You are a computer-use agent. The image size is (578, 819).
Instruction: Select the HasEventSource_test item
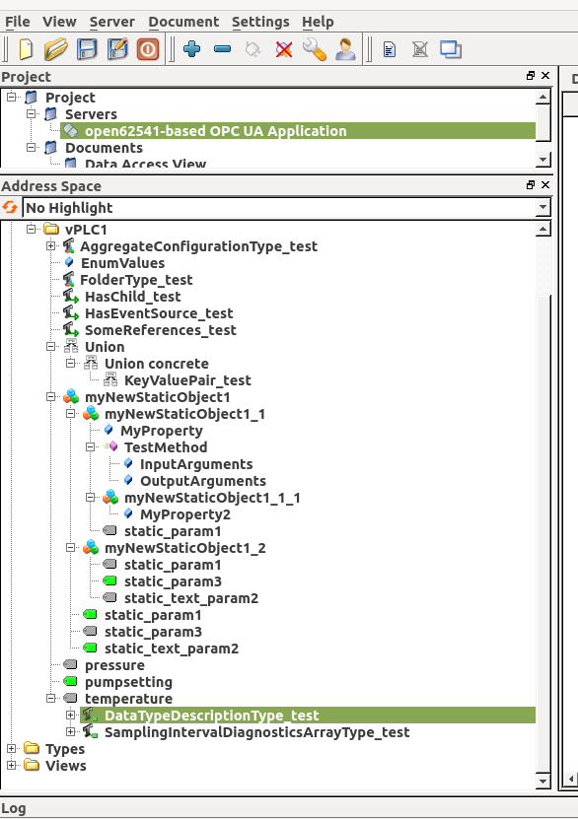[159, 313]
